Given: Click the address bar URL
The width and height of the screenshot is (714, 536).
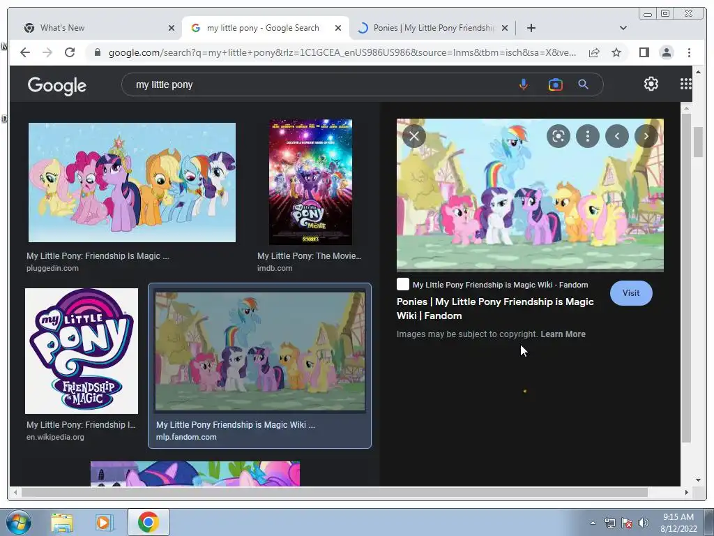Looking at the screenshot, I should pyautogui.click(x=342, y=52).
